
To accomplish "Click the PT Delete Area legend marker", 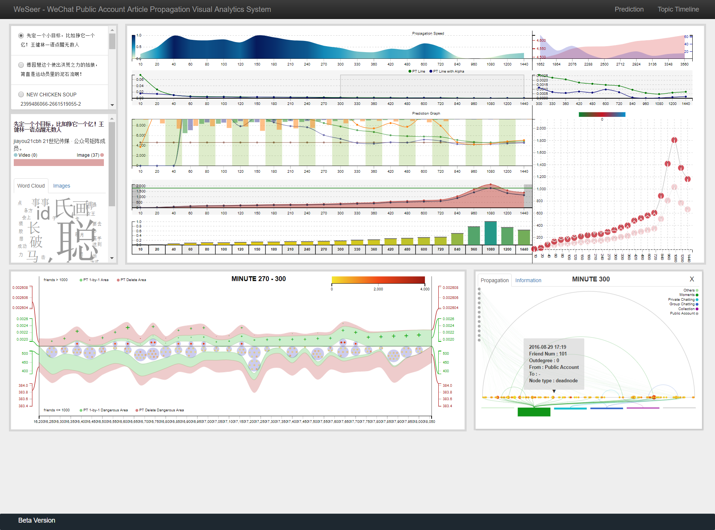I will (x=118, y=280).
